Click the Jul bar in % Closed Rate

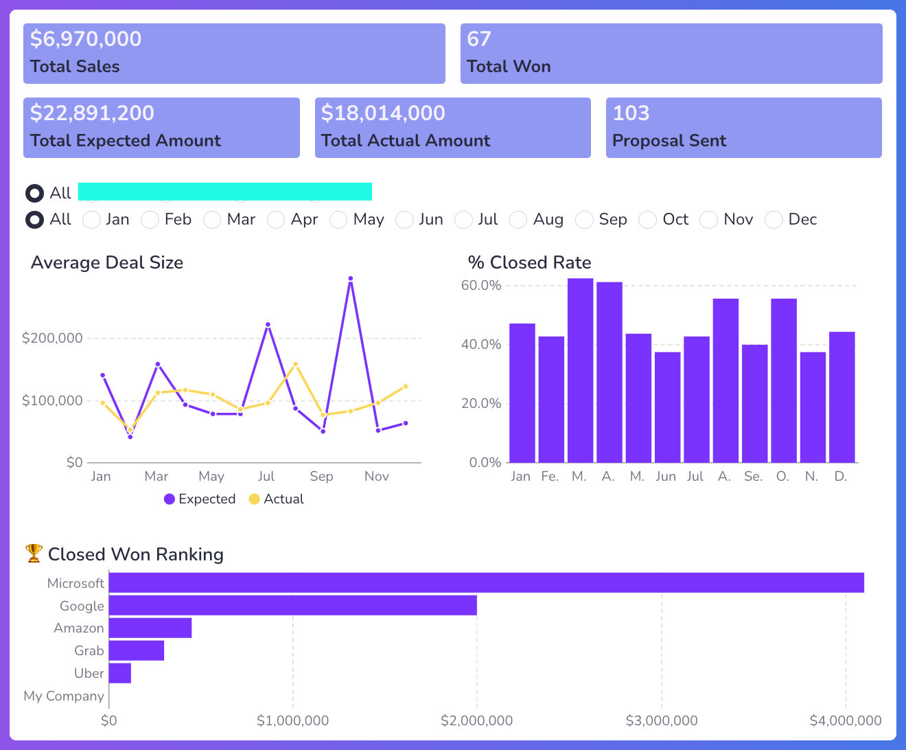coord(697,400)
